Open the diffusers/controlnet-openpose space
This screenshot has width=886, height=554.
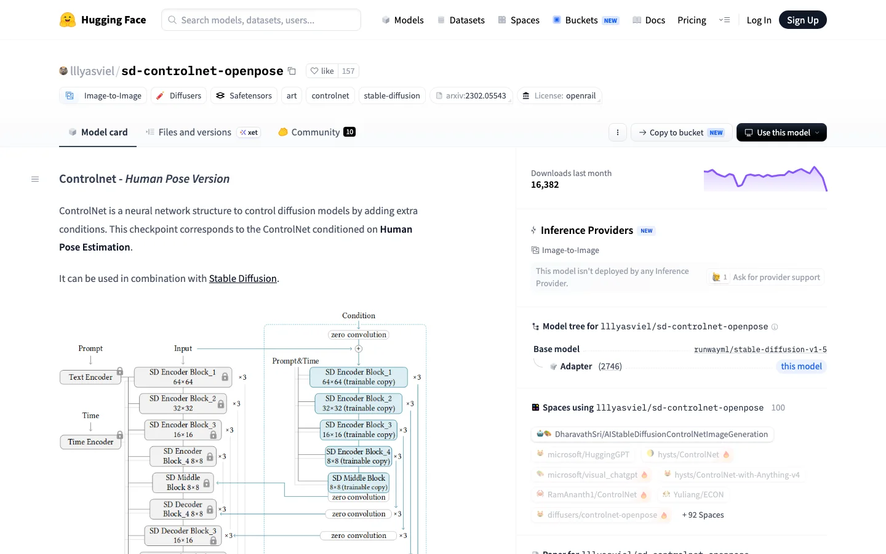point(602,515)
